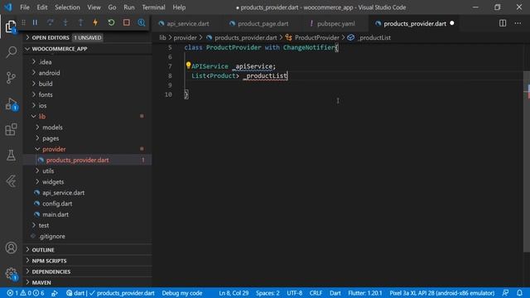Click debug Step Over button
Image resolution: width=530 pixels, height=298 pixels.
tap(50, 22)
